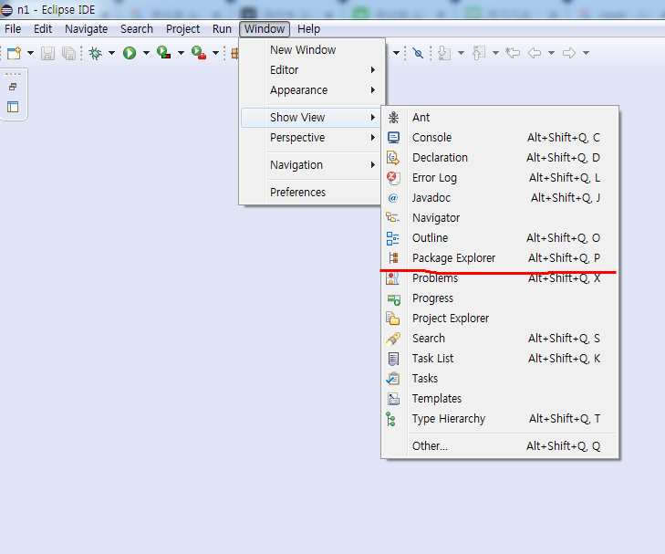Screen dimensions: 665x554
Task: Open the Next Annotation dropdown arrow
Action: 461,53
